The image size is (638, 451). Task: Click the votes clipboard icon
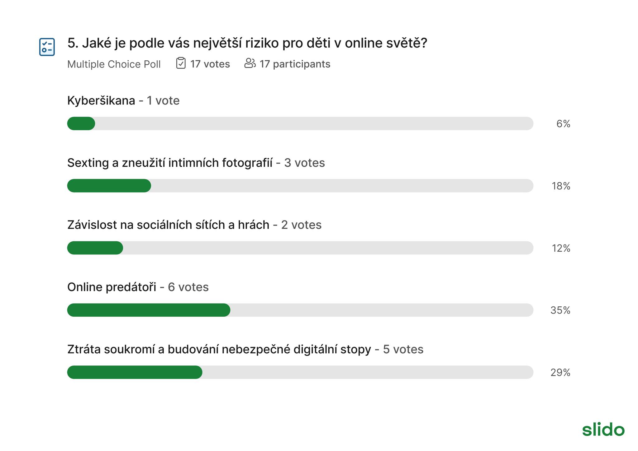coord(181,63)
